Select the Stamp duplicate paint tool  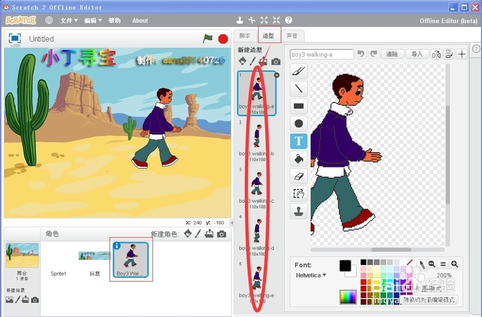pos(299,211)
